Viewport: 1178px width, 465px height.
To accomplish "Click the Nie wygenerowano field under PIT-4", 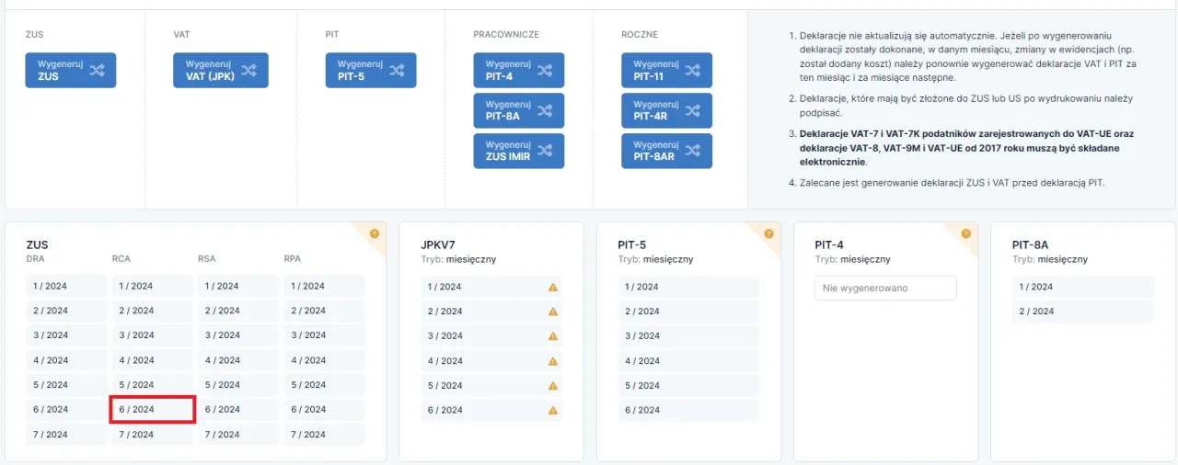I will coord(885,289).
